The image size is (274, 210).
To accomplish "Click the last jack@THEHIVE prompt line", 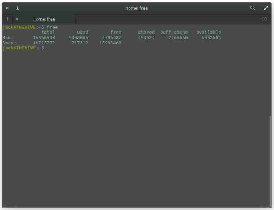I will point(23,48).
